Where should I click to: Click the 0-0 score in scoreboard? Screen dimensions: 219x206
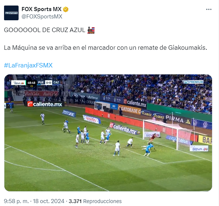click(x=49, y=83)
